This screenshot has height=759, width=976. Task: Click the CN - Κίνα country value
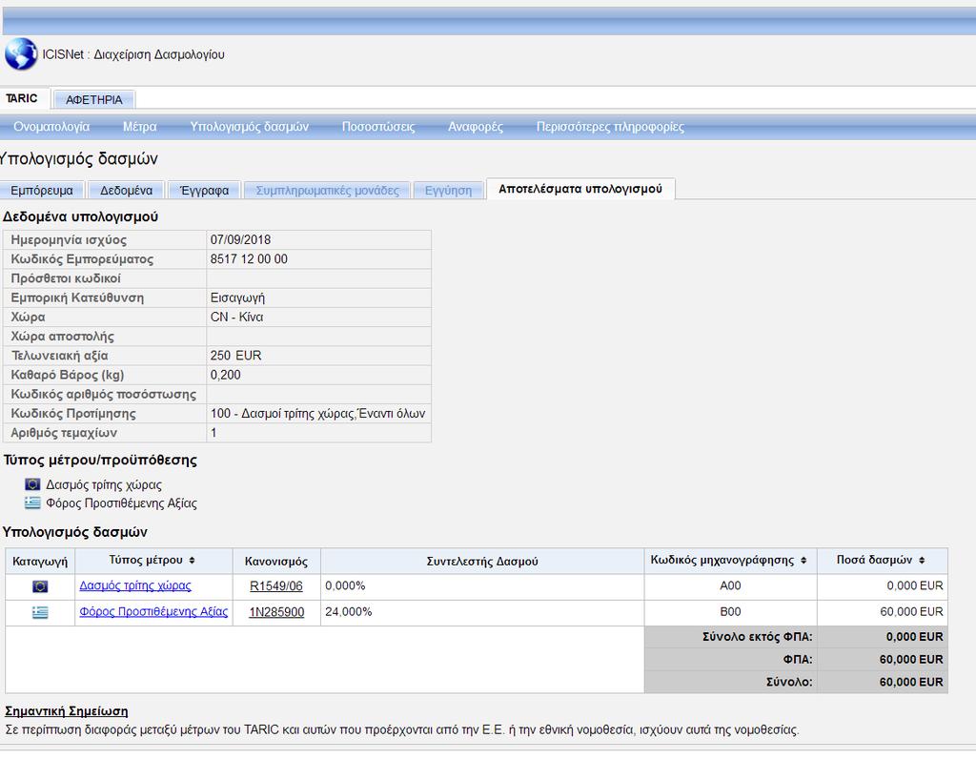pyautogui.click(x=236, y=317)
